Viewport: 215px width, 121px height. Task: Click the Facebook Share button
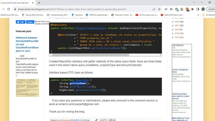click(30, 22)
